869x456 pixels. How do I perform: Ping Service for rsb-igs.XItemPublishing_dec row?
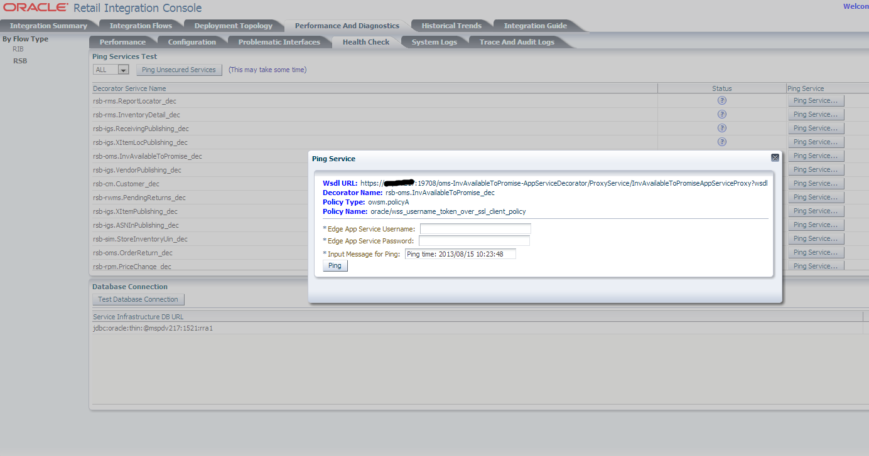[816, 211]
